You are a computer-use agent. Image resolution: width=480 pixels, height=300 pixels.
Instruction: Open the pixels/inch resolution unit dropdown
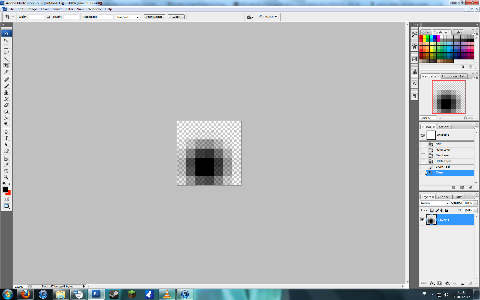click(x=127, y=17)
